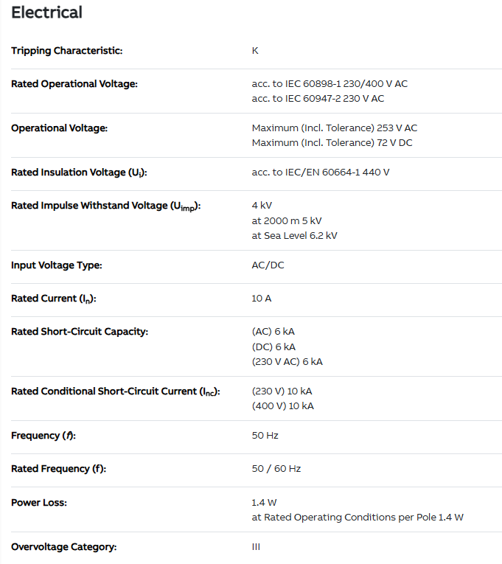
Task: Click the Rated Impulse Withstand Voltage label
Action: coord(105,206)
